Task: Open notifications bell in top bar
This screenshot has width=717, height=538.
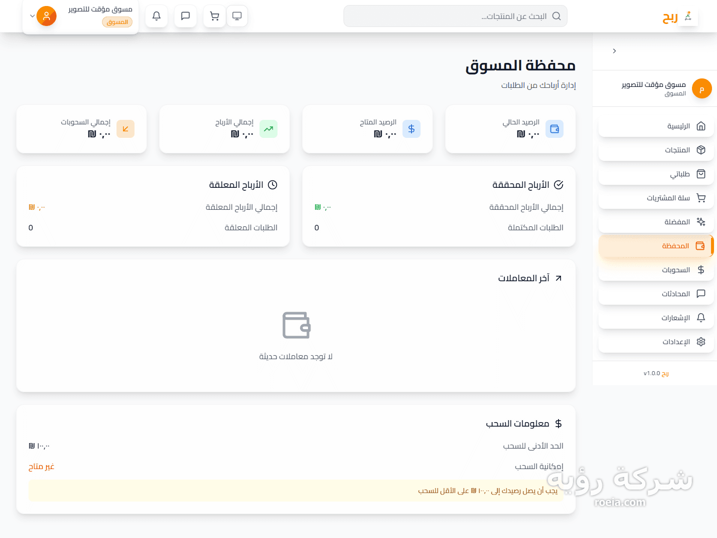Action: pyautogui.click(x=156, y=16)
